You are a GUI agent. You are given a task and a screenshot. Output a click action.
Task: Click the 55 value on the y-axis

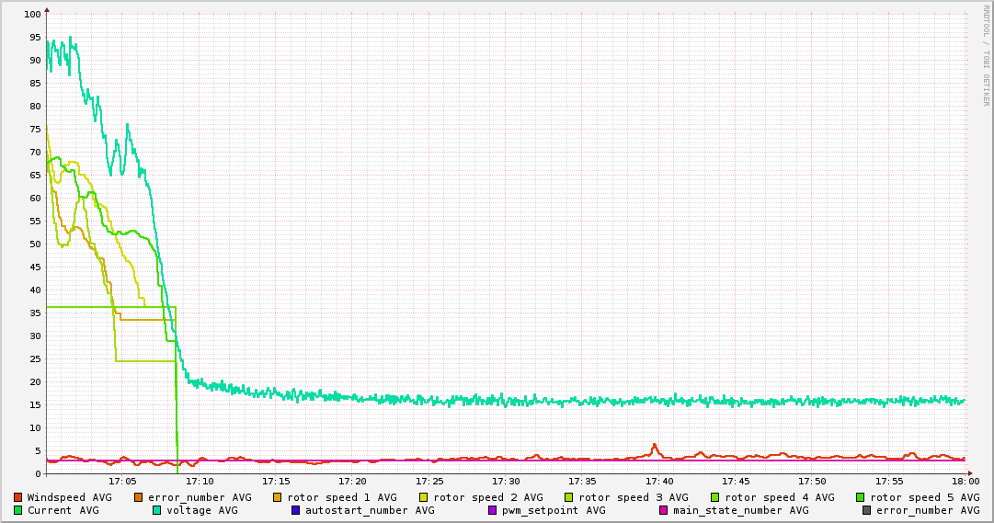[x=35, y=222]
